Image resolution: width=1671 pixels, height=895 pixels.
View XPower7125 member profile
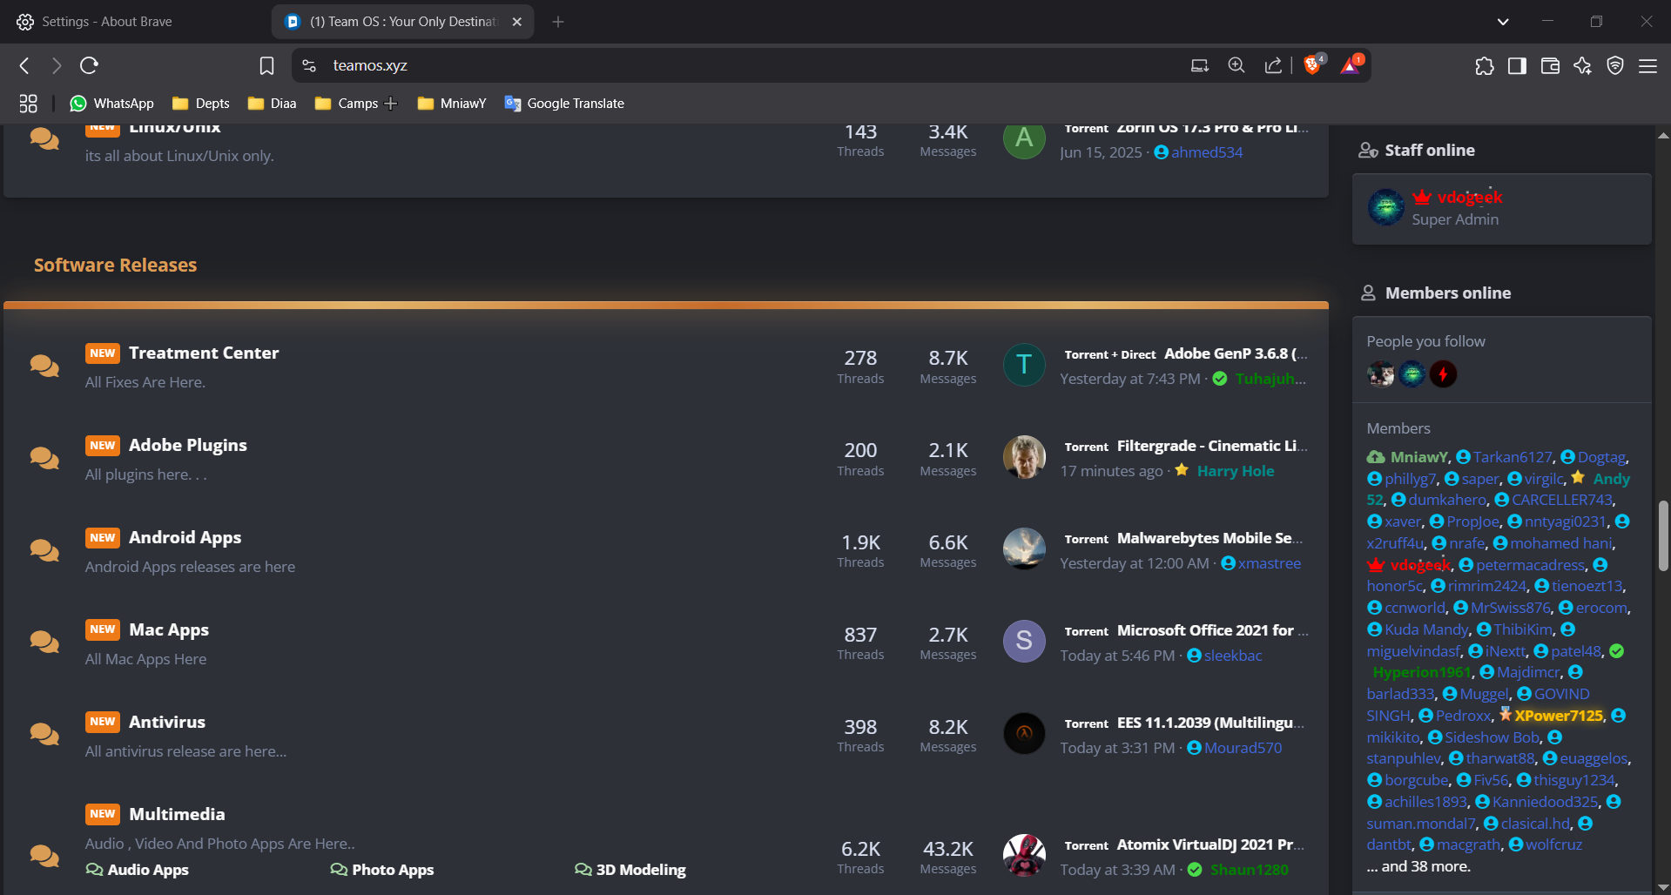[x=1558, y=716]
